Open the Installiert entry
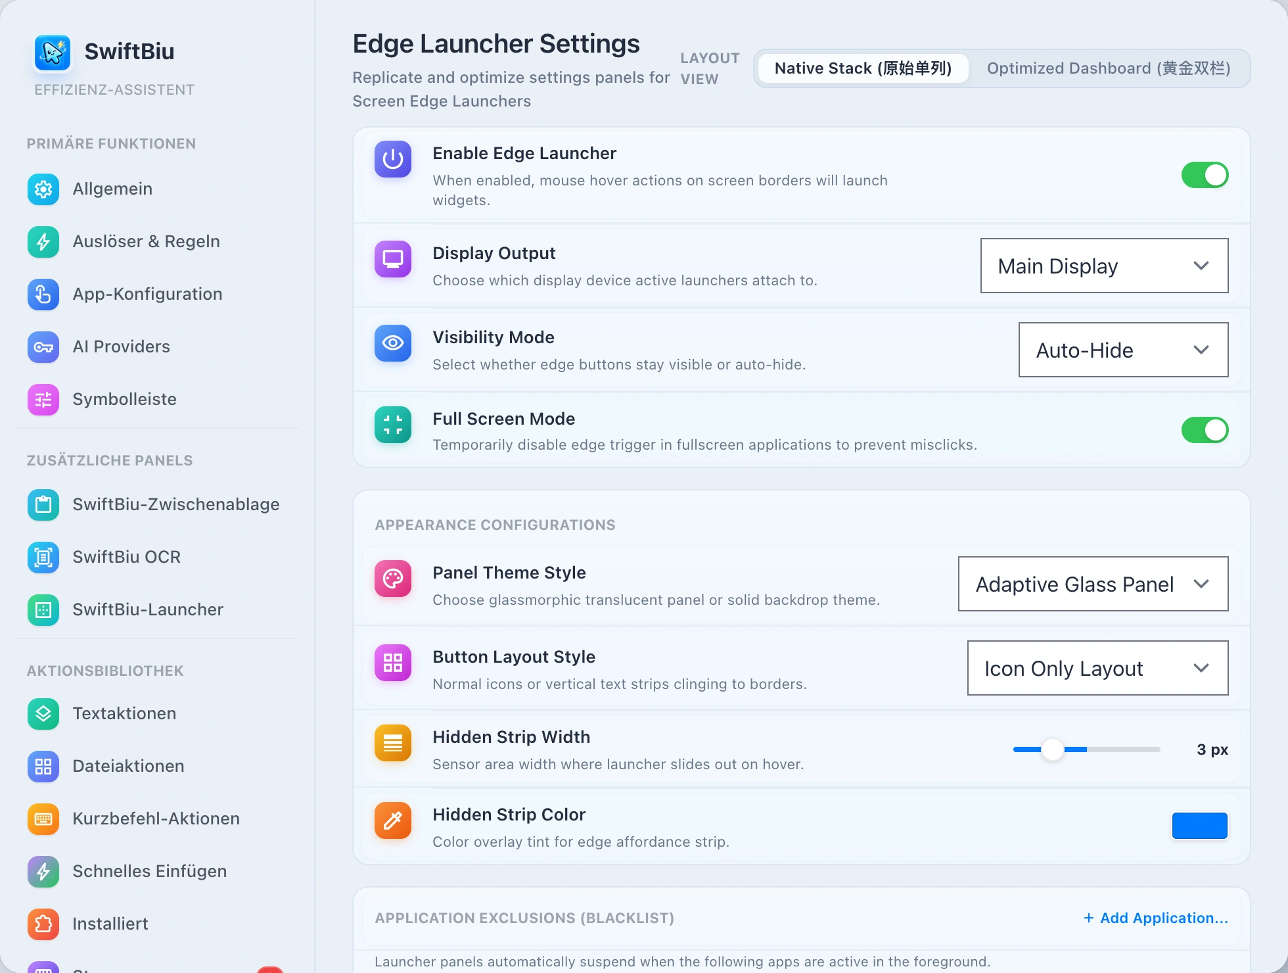The image size is (1288, 973). tap(158, 924)
